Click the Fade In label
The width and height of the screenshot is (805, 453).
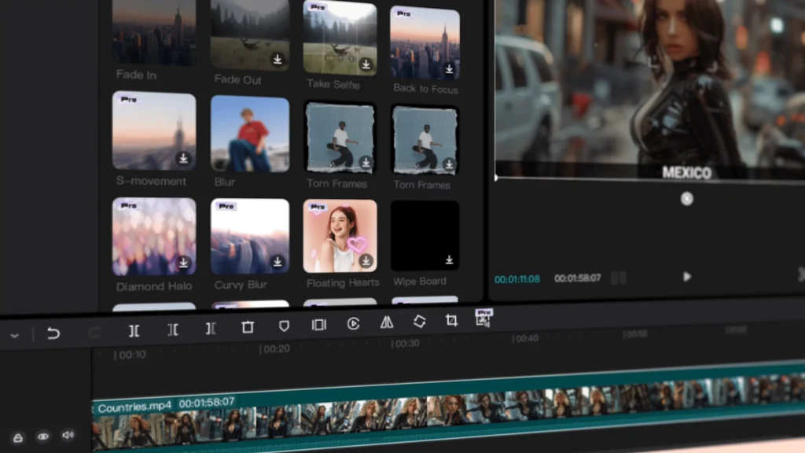pos(136,75)
